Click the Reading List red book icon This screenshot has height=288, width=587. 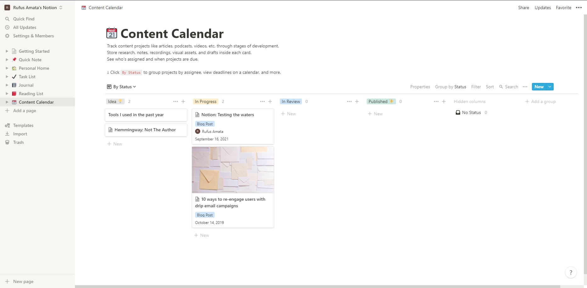14,94
